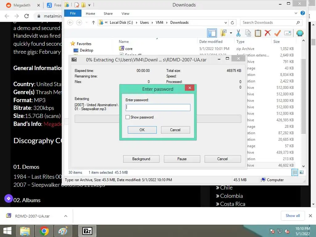This screenshot has height=237, width=316.
Task: Click the navigation pane layout icon
Action: pos(212,33)
